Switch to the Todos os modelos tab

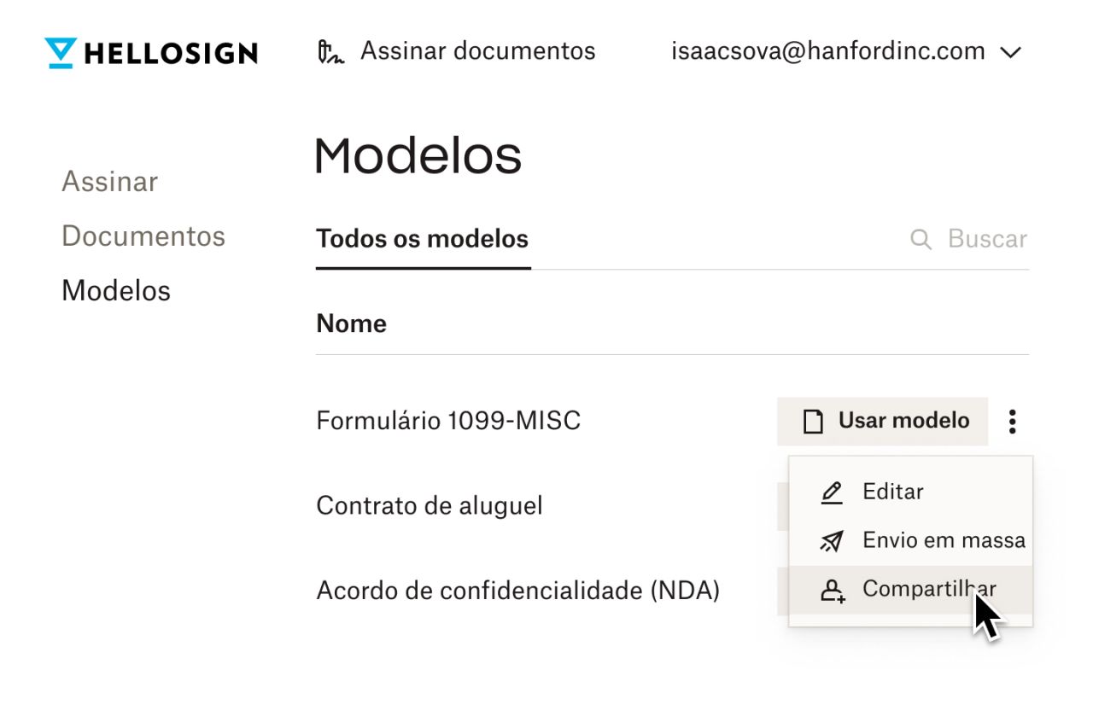(422, 239)
